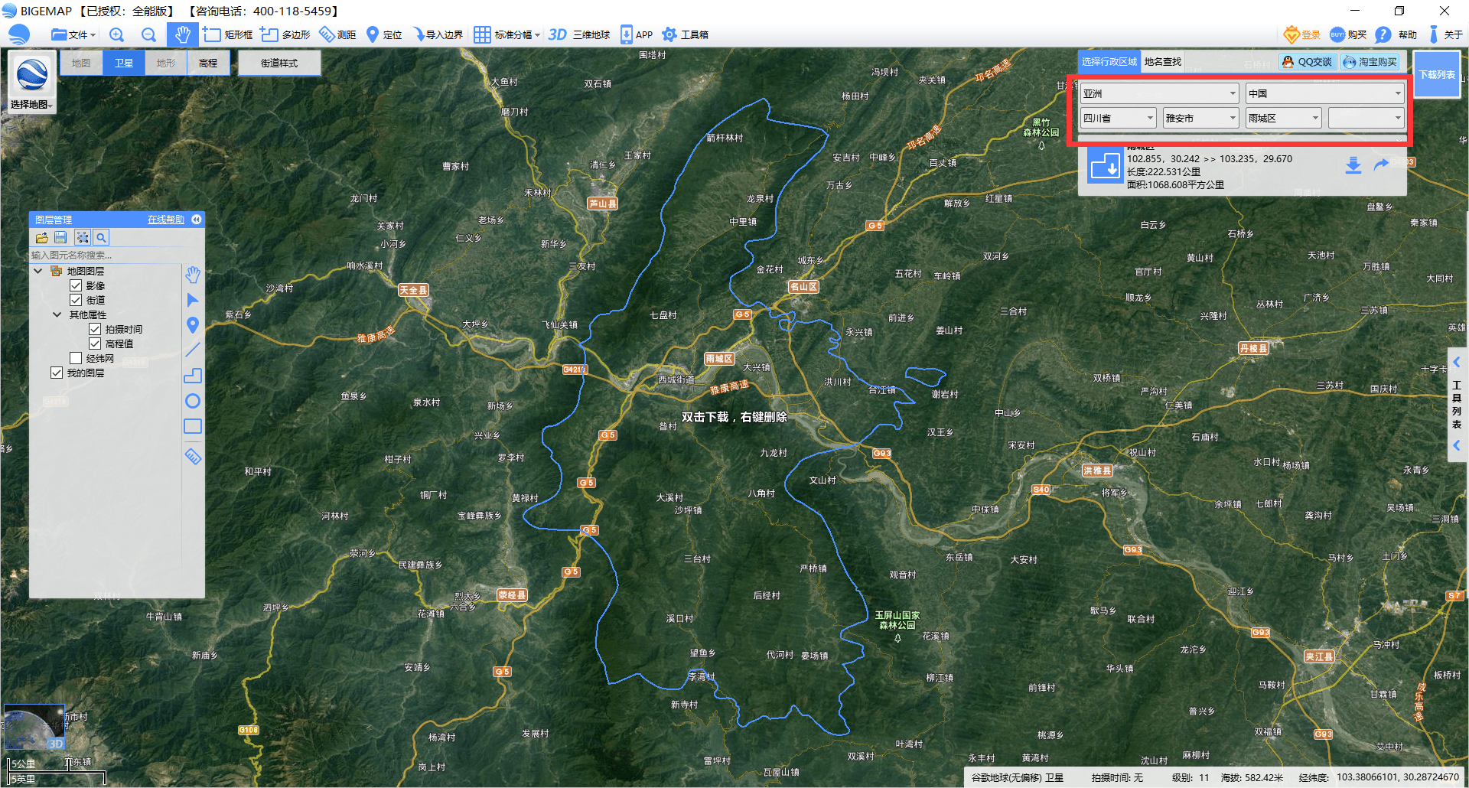Click the 关于 about info icon

1445,34
